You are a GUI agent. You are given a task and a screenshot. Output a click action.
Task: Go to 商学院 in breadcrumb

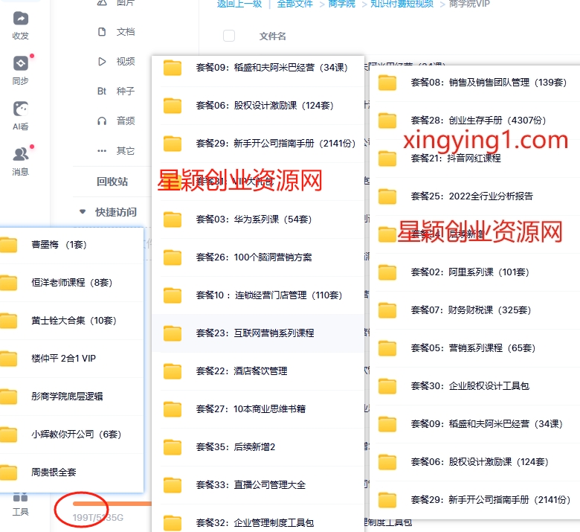pyautogui.click(x=342, y=4)
